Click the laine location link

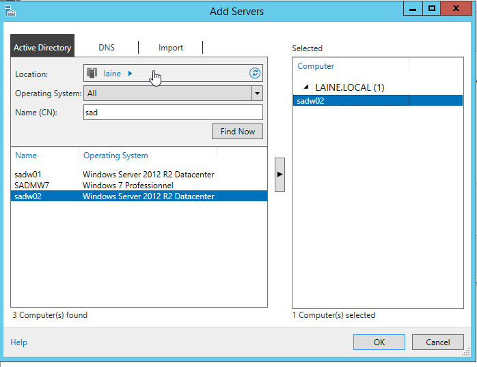coord(112,74)
